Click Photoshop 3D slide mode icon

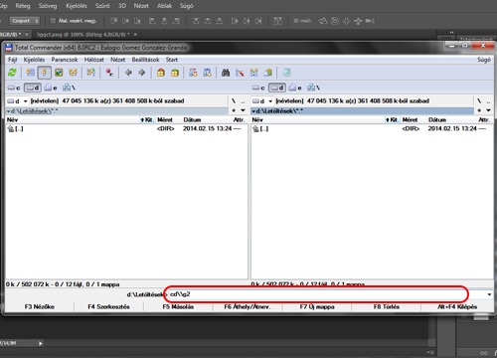coord(358,21)
